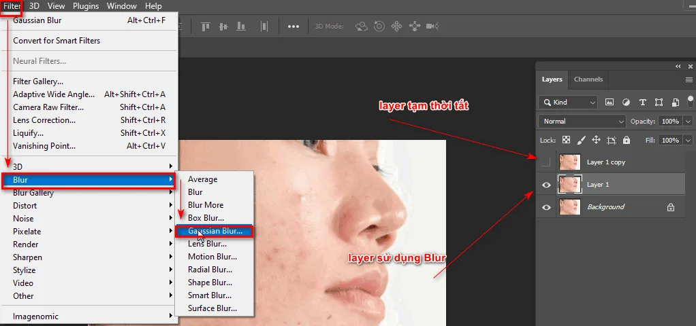Show the Layer 1 copy visibility box
The image size is (696, 326).
[x=546, y=162]
